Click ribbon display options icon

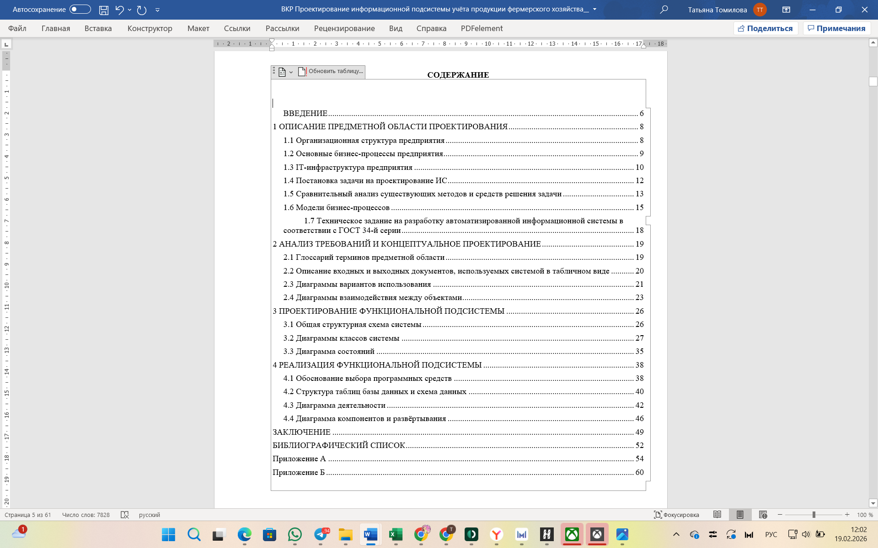786,10
